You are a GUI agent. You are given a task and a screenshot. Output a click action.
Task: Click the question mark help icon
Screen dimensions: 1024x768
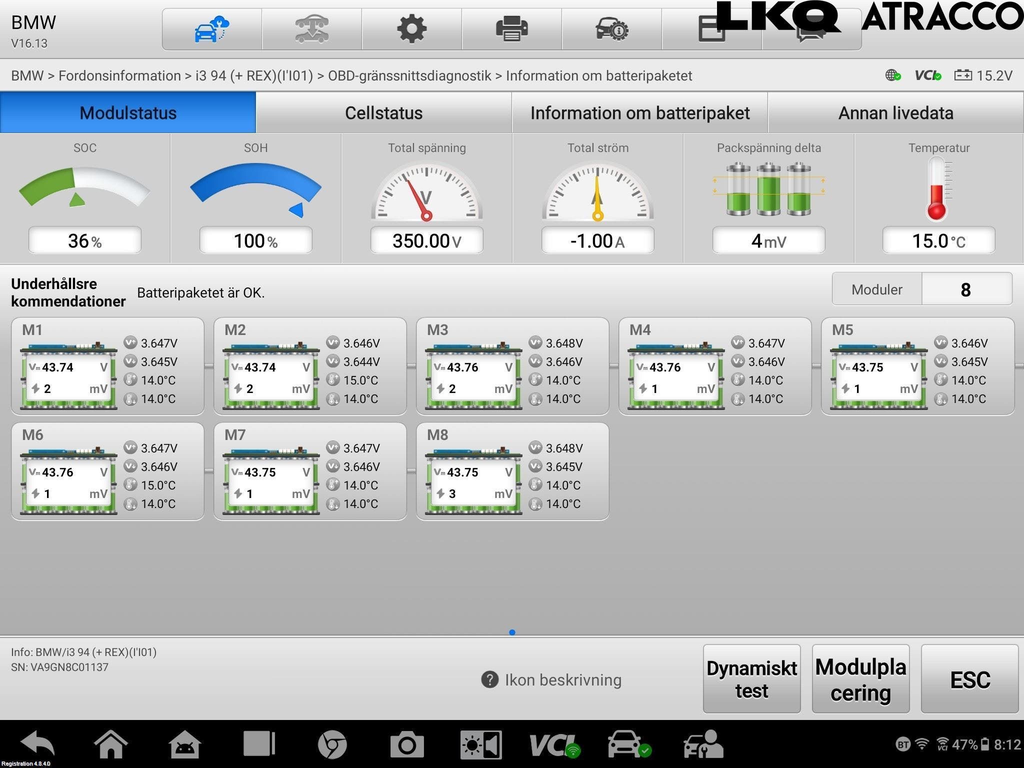coord(489,680)
